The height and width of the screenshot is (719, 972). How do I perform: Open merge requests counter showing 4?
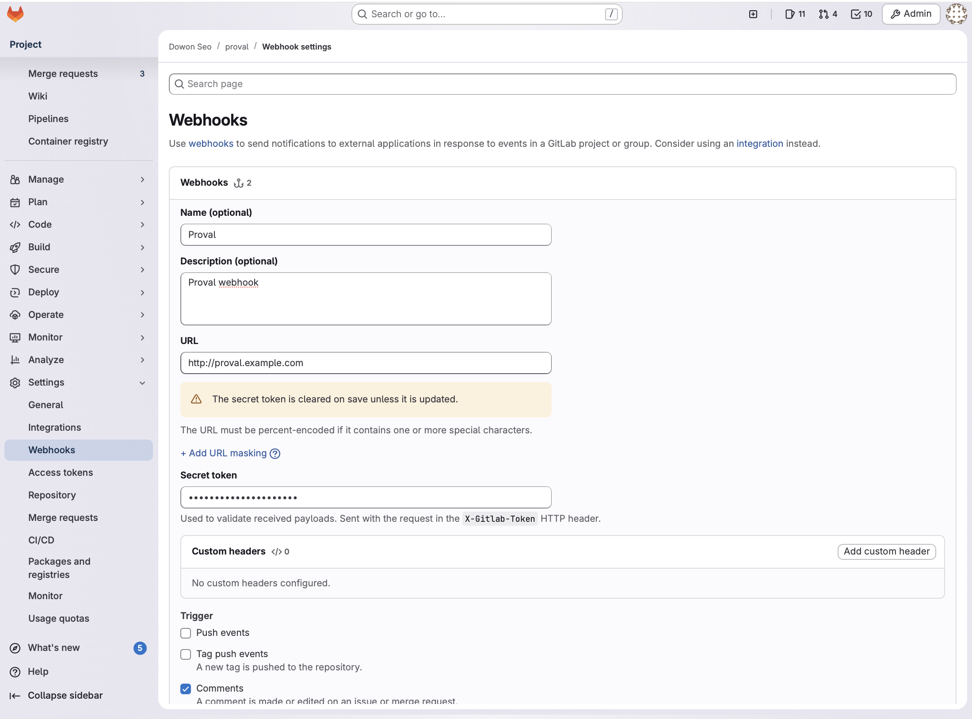pyautogui.click(x=828, y=14)
